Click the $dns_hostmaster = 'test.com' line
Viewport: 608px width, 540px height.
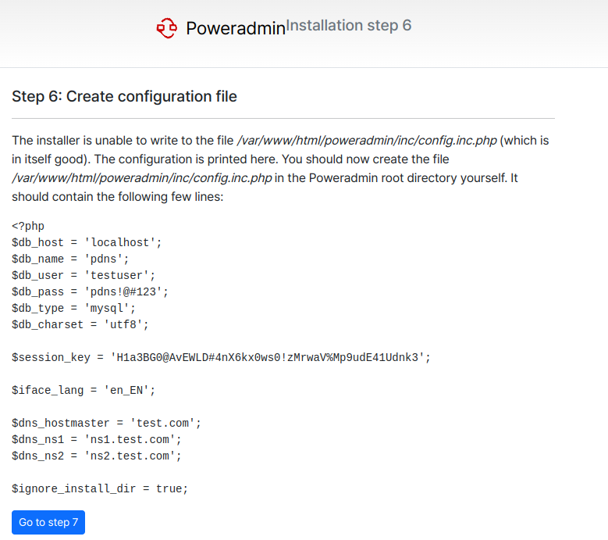click(106, 423)
